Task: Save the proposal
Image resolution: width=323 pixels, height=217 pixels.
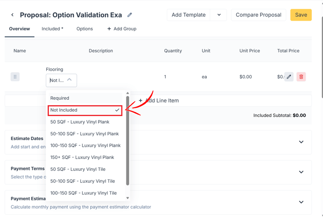Action: click(301, 15)
